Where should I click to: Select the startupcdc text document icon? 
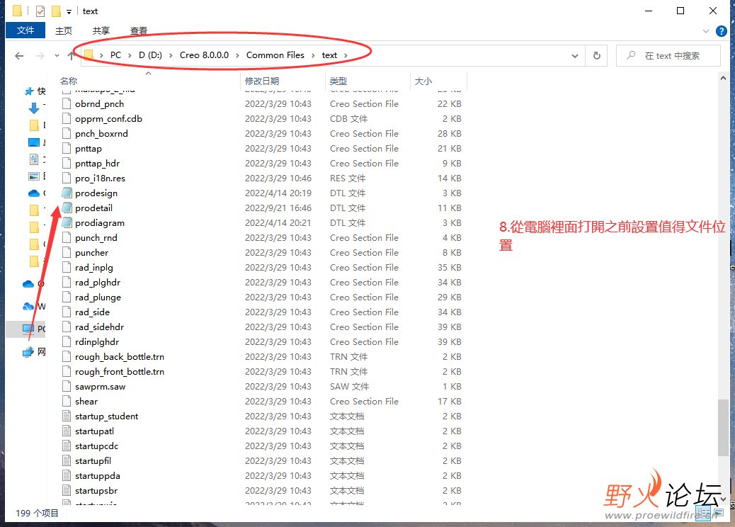click(x=67, y=446)
